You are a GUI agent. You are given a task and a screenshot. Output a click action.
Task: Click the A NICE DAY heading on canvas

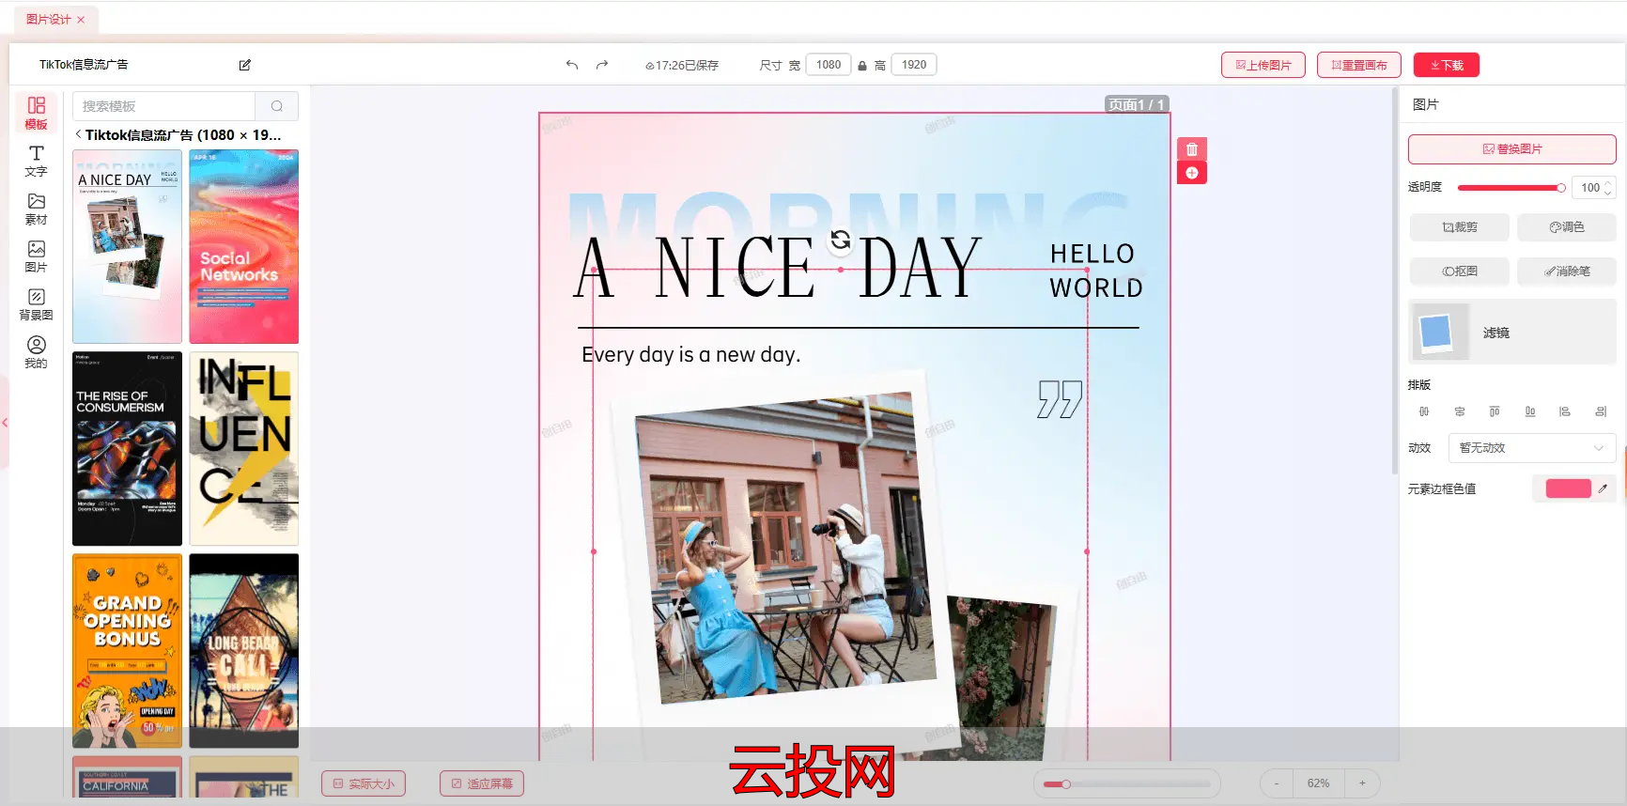[x=778, y=268]
